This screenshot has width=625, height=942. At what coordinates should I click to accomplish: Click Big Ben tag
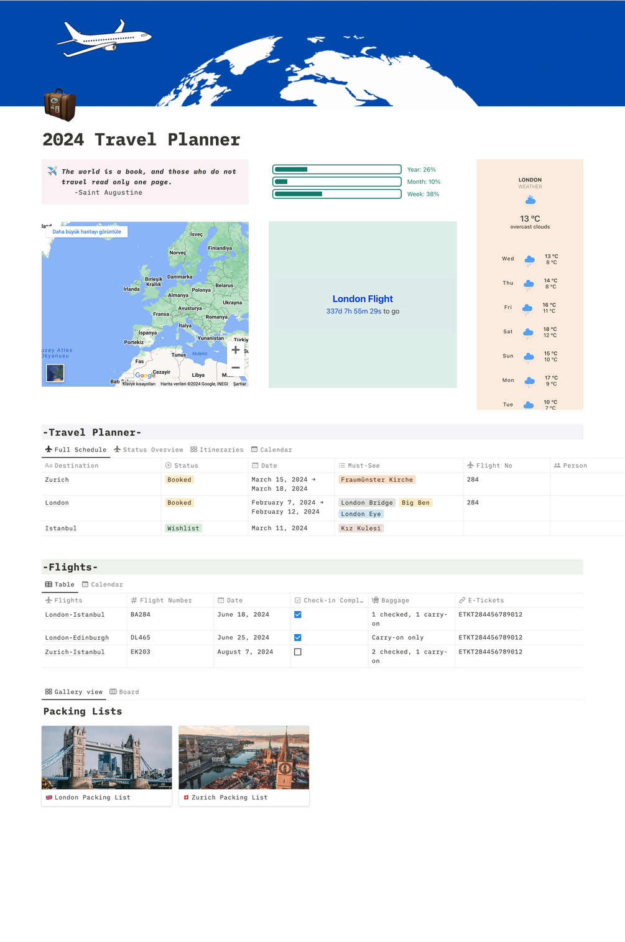click(415, 503)
